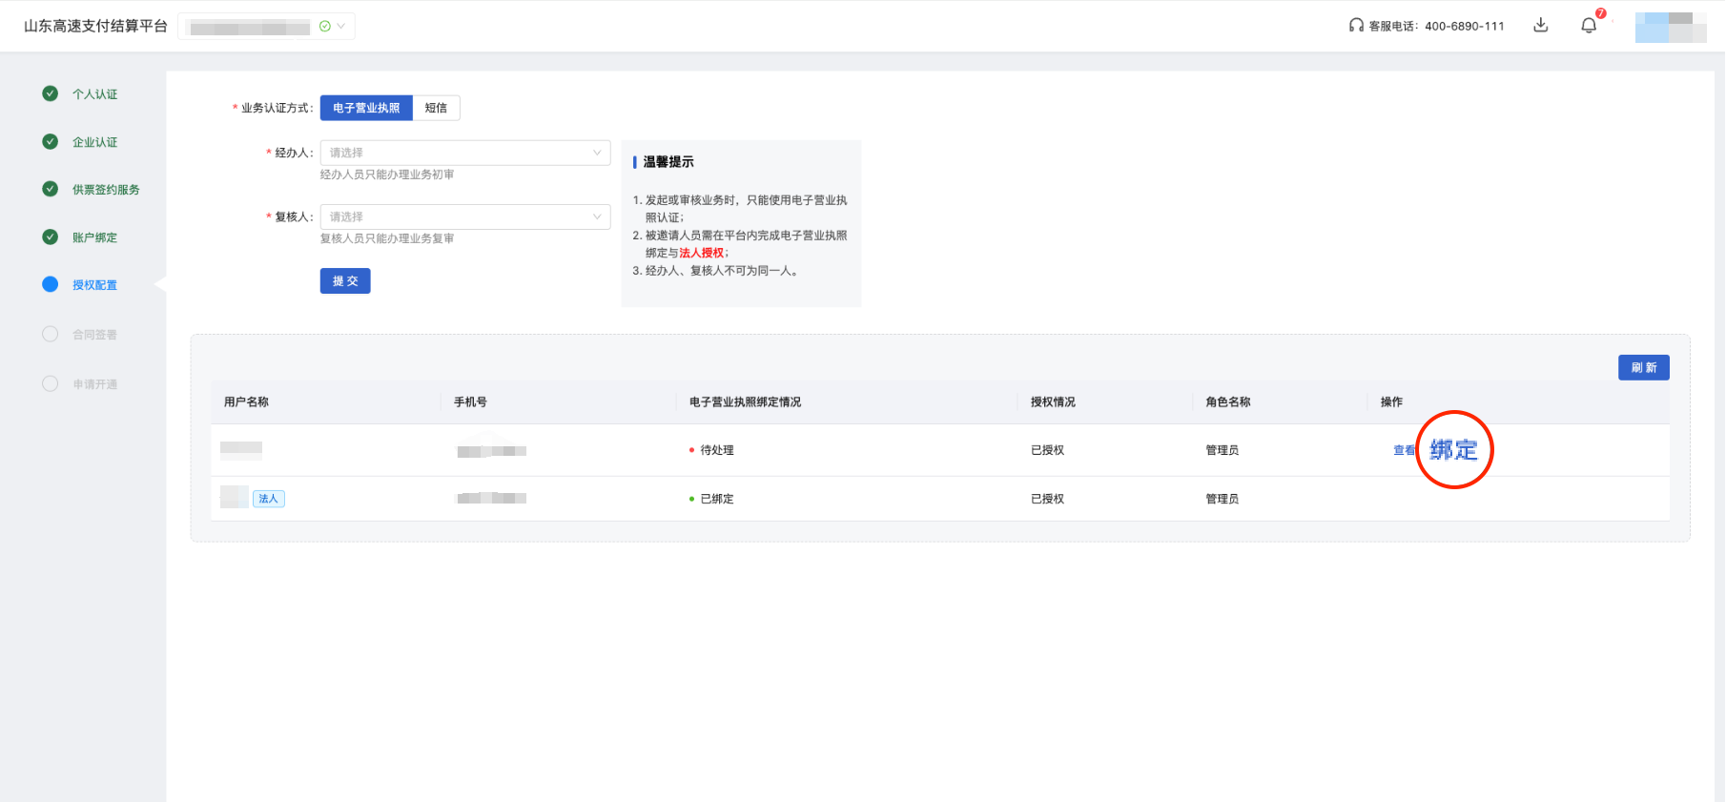Go to 供票签约服务 step
Viewport: 1726px width, 802px height.
coord(106,190)
